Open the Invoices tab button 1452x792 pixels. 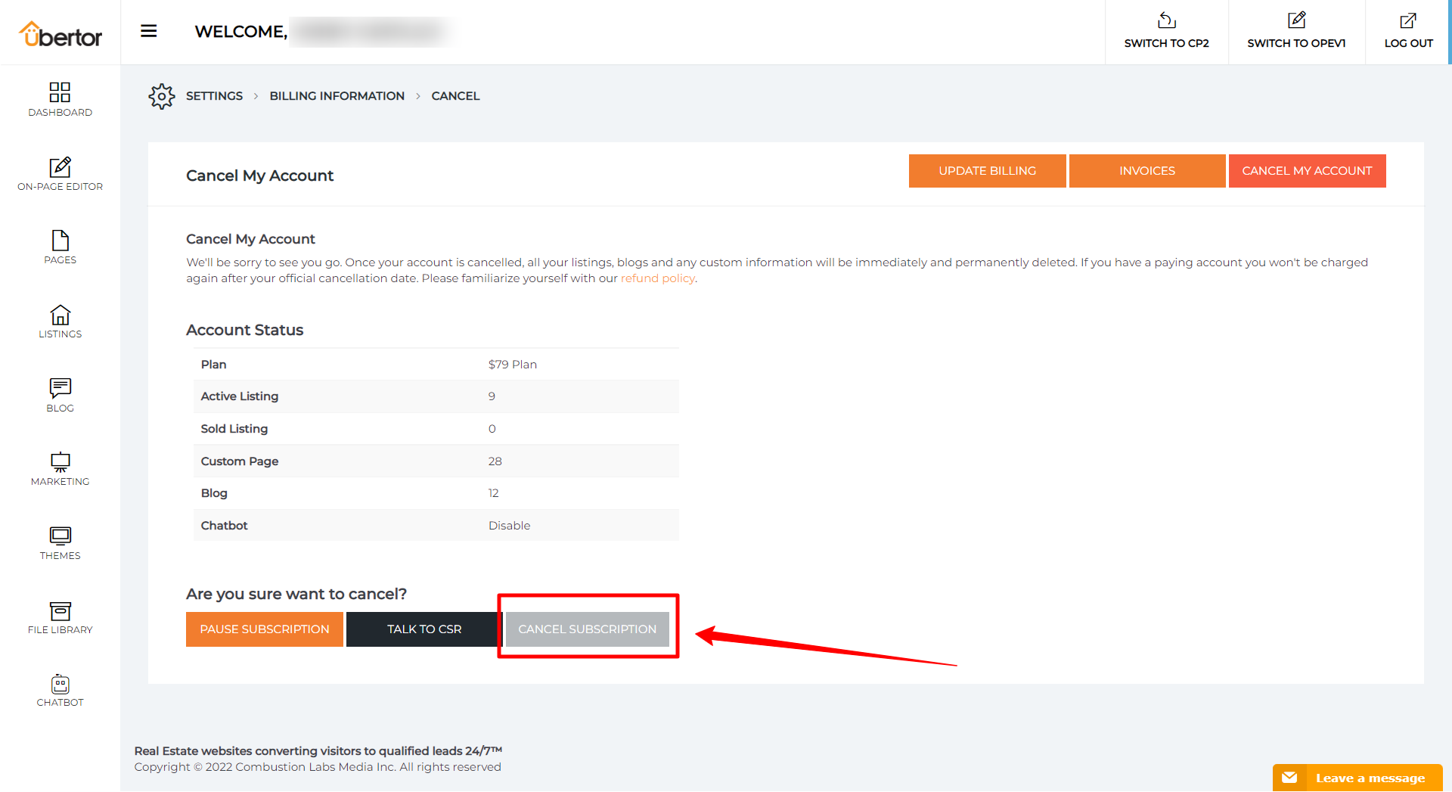tap(1146, 171)
